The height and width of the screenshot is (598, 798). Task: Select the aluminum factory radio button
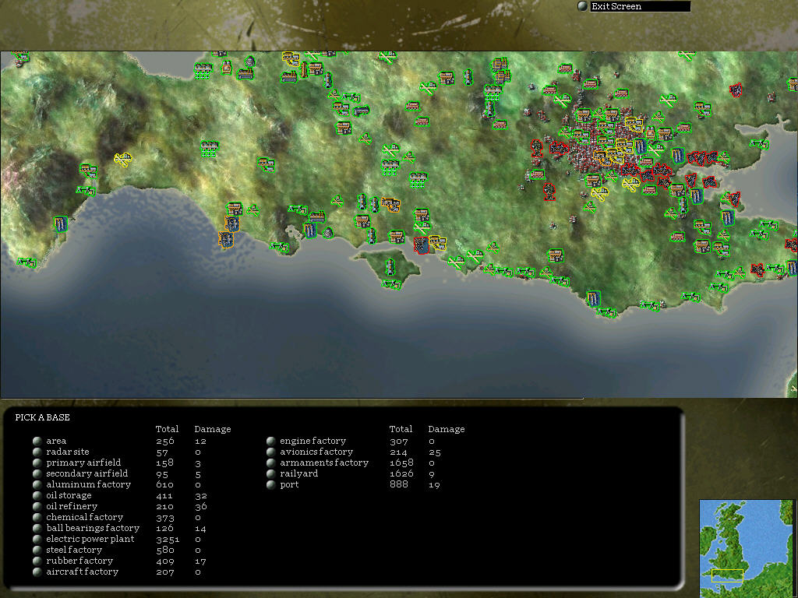click(x=37, y=484)
